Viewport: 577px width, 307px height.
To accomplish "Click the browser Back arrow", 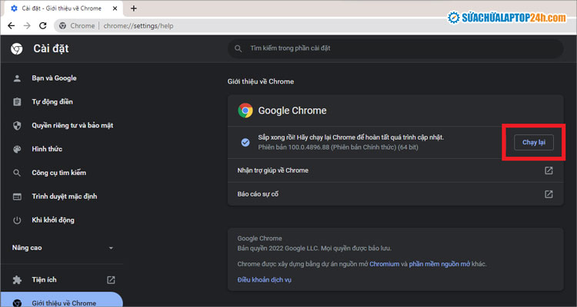I will tap(10, 25).
